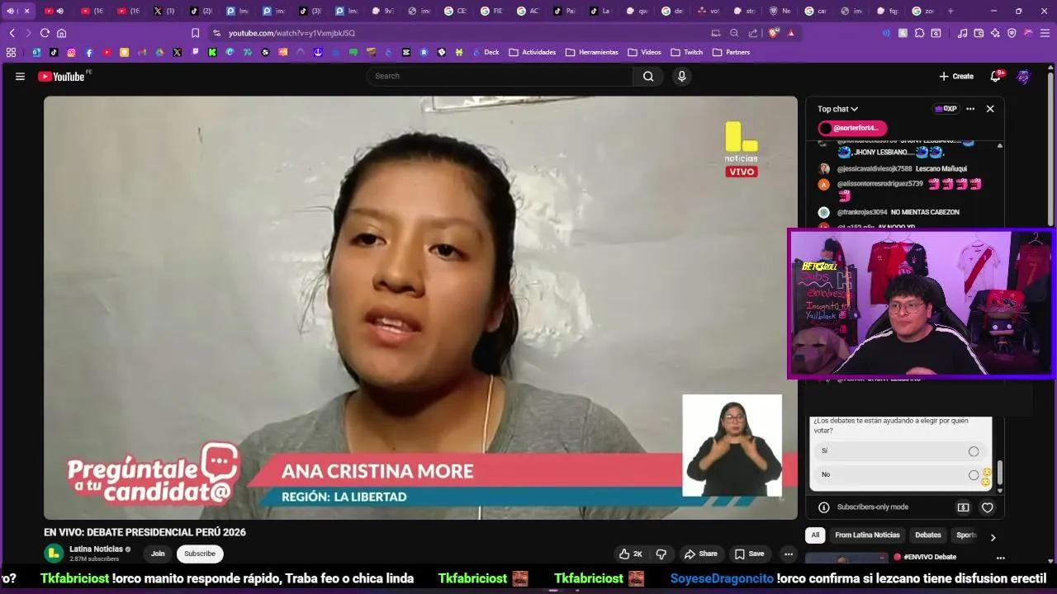This screenshot has width=1057, height=594.
Task: Open the Brave Wallet icon
Action: (979, 33)
